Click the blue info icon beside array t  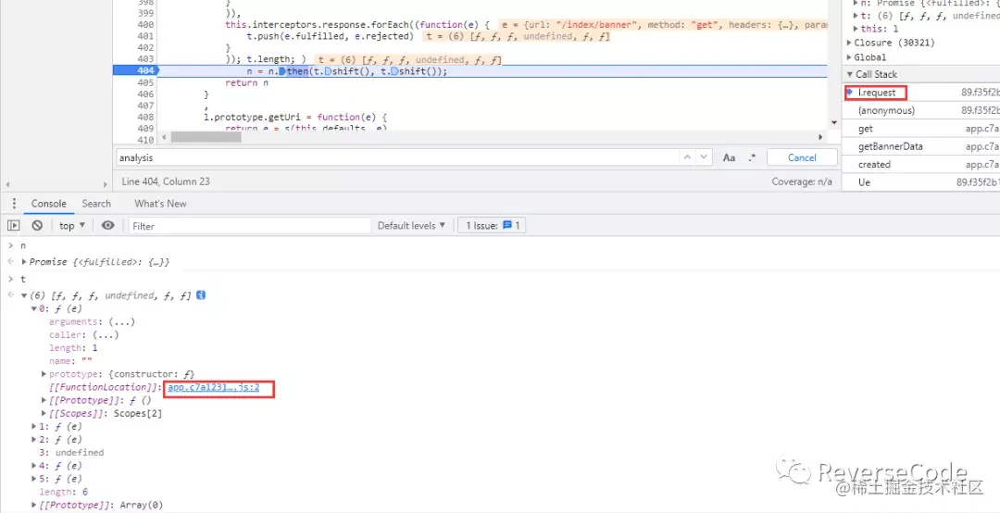click(x=200, y=295)
